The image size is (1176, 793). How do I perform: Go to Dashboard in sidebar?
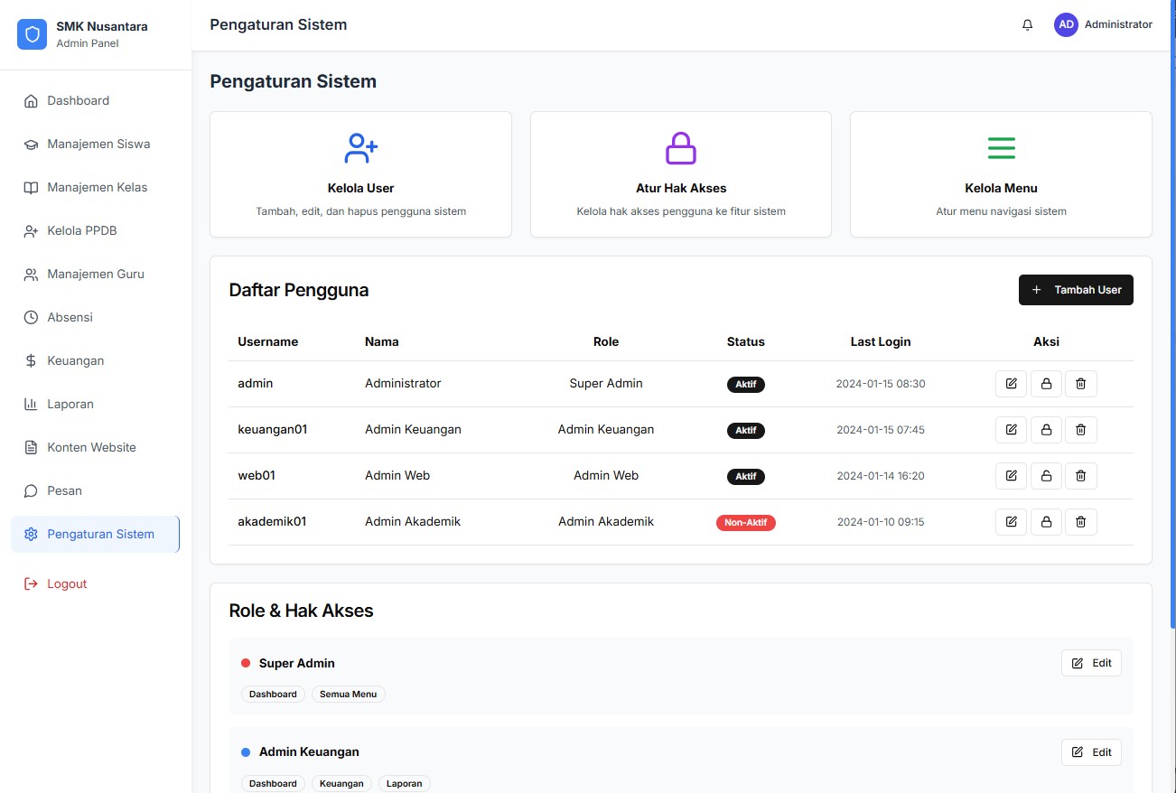coord(79,100)
